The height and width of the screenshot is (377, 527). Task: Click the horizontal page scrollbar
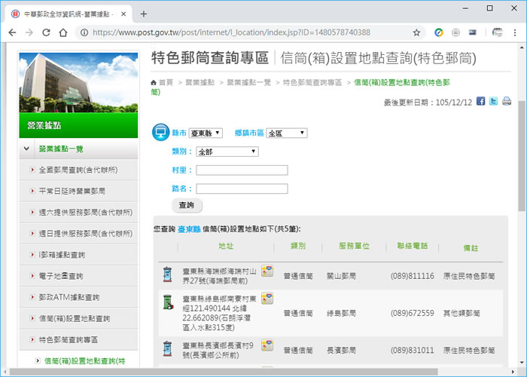(x=224, y=372)
